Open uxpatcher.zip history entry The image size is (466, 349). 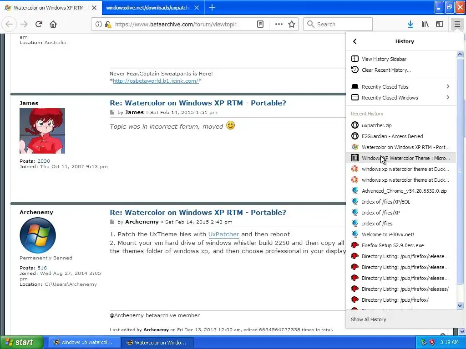click(400, 125)
